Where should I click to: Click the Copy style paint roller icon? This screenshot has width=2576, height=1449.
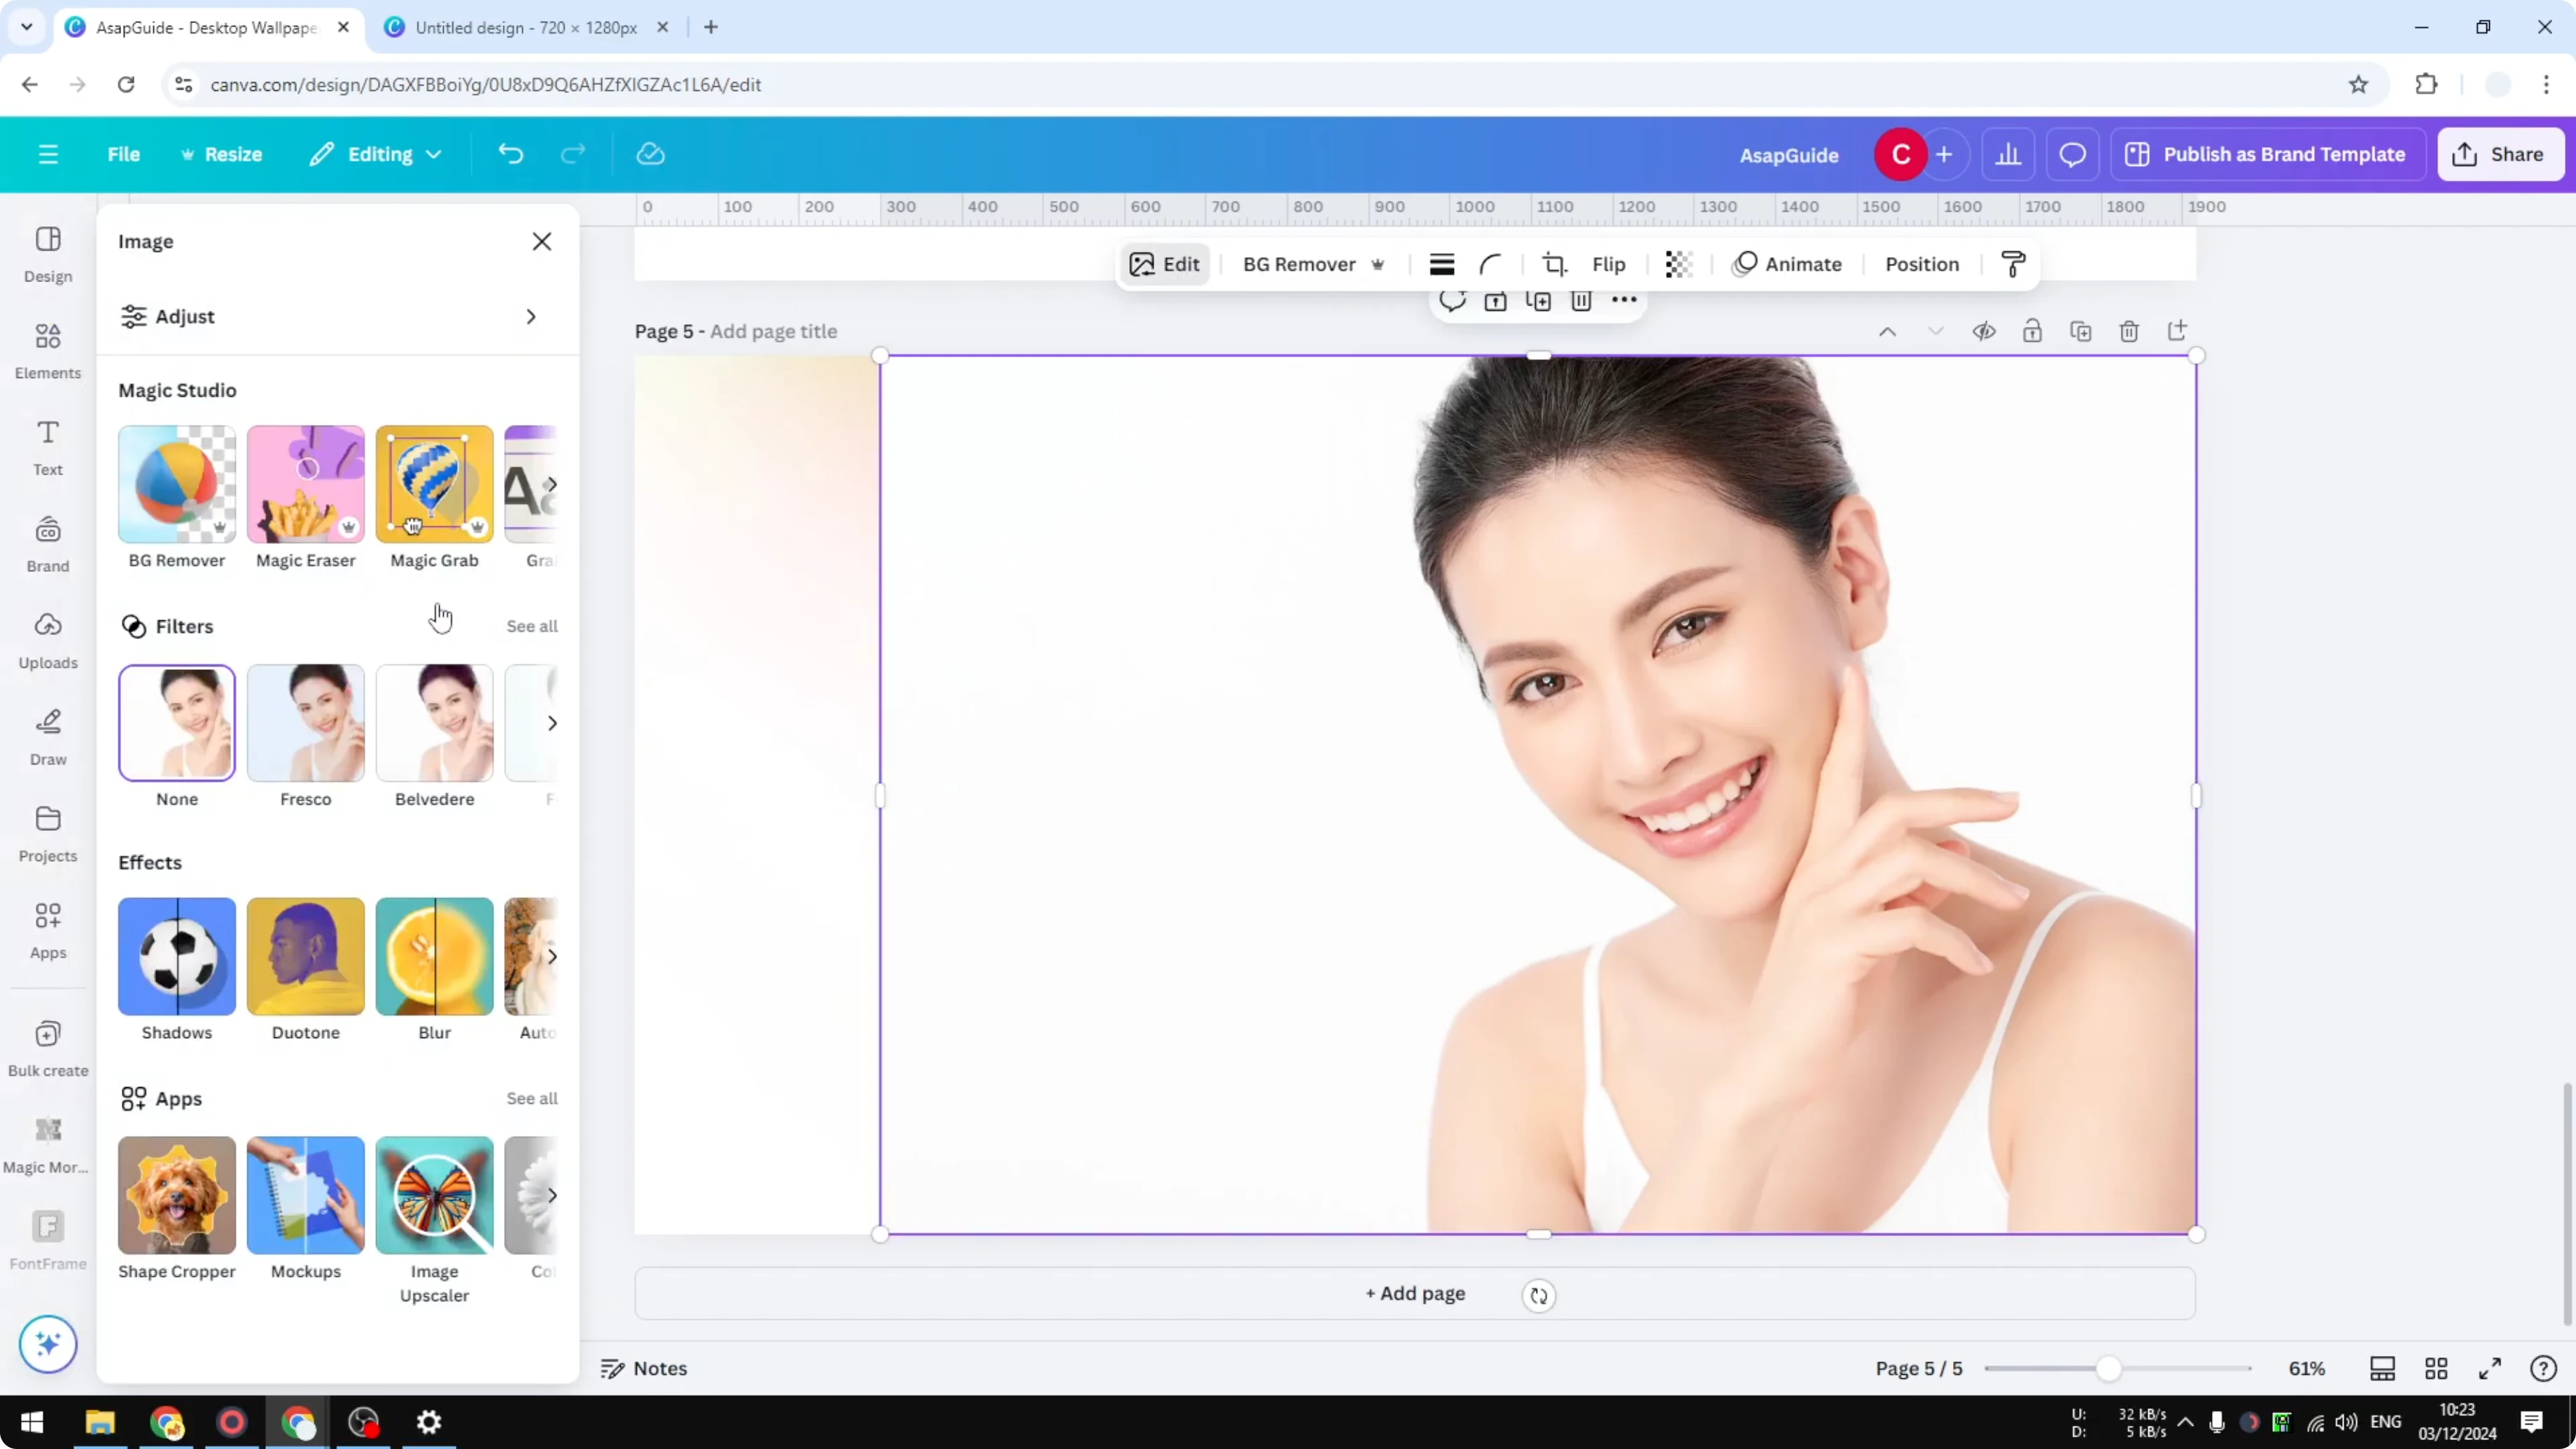(x=2013, y=263)
